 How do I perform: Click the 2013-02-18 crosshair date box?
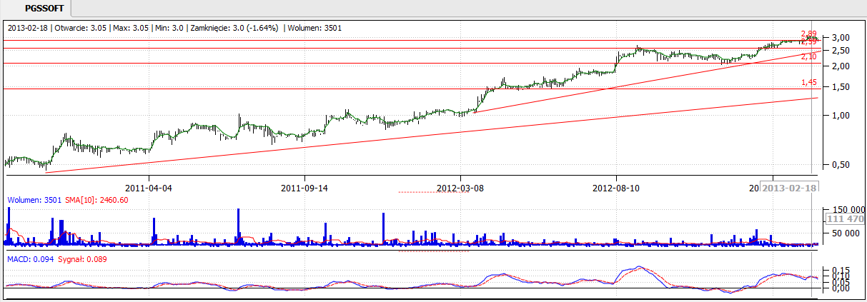click(788, 188)
